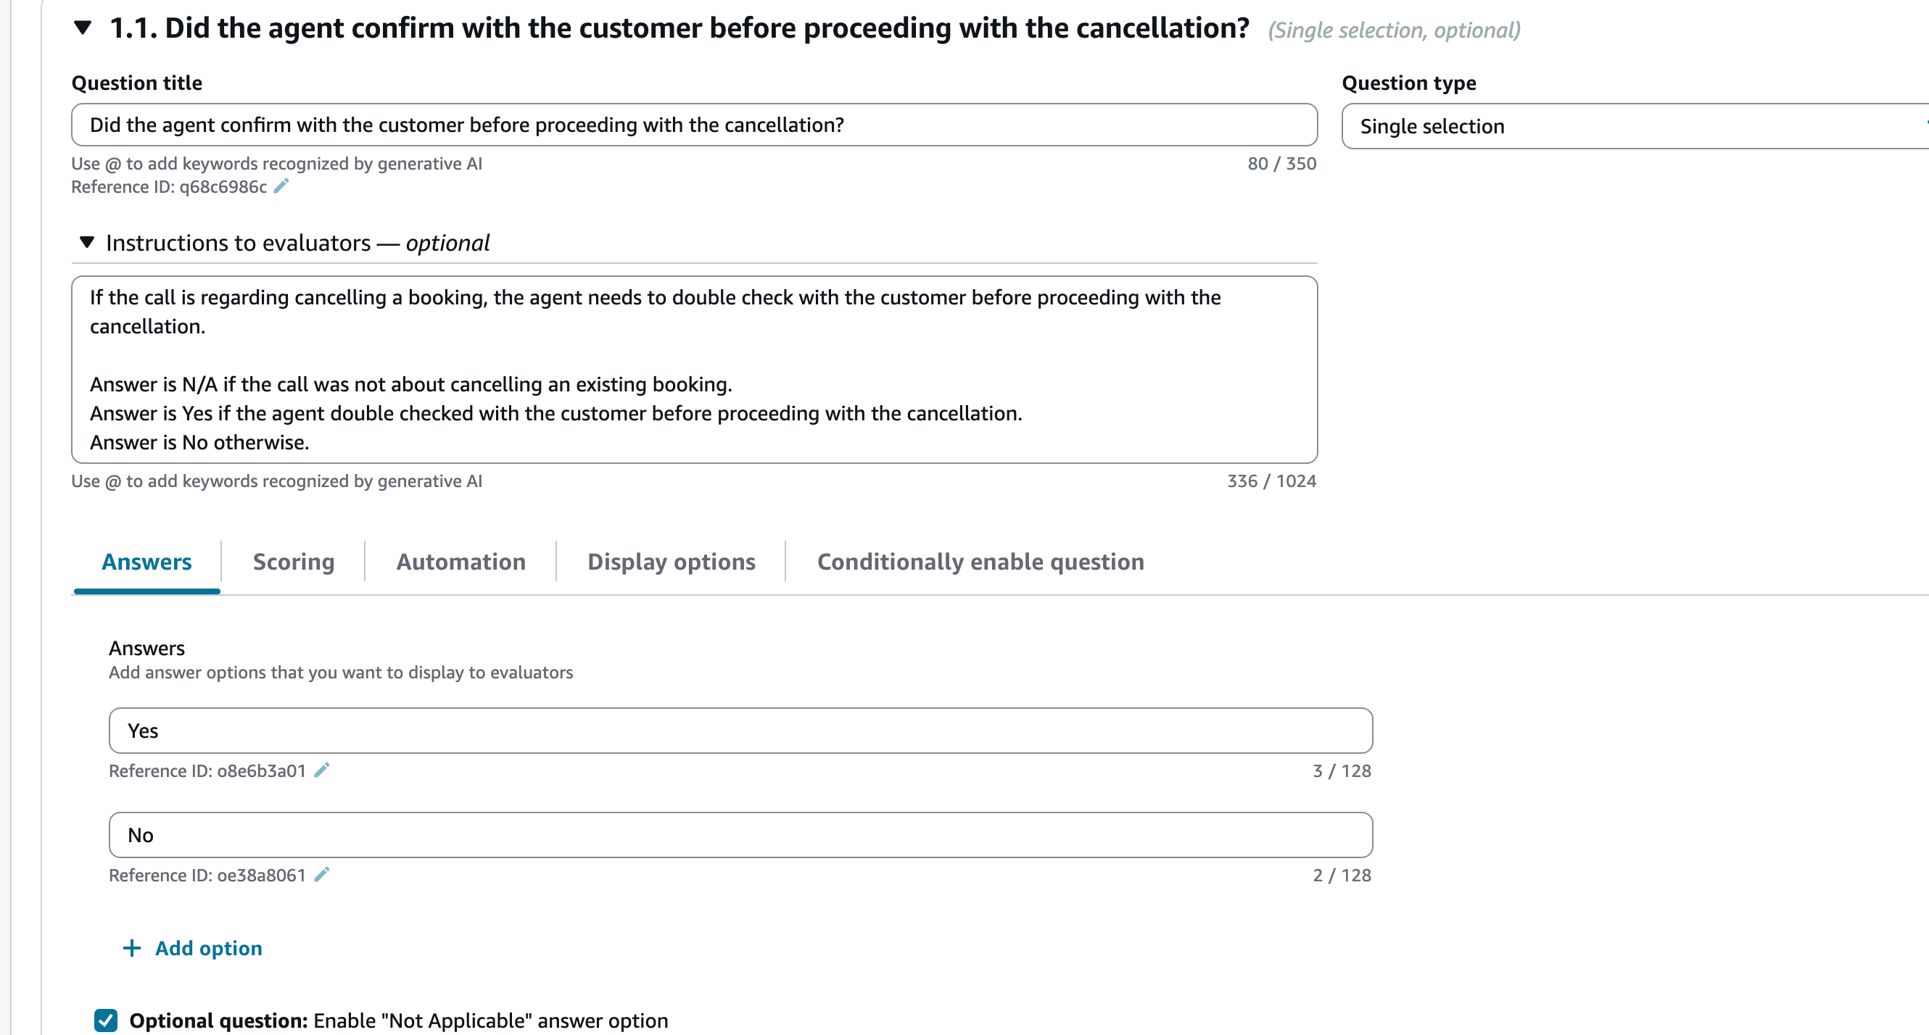
Task: Edit the question Reference ID q68c6986c pencil
Action: [x=281, y=186]
